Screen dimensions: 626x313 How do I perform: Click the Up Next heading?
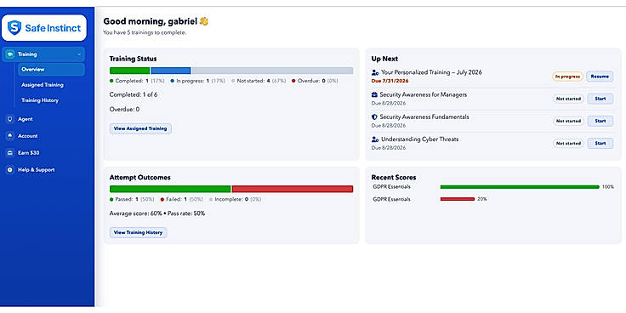point(384,59)
